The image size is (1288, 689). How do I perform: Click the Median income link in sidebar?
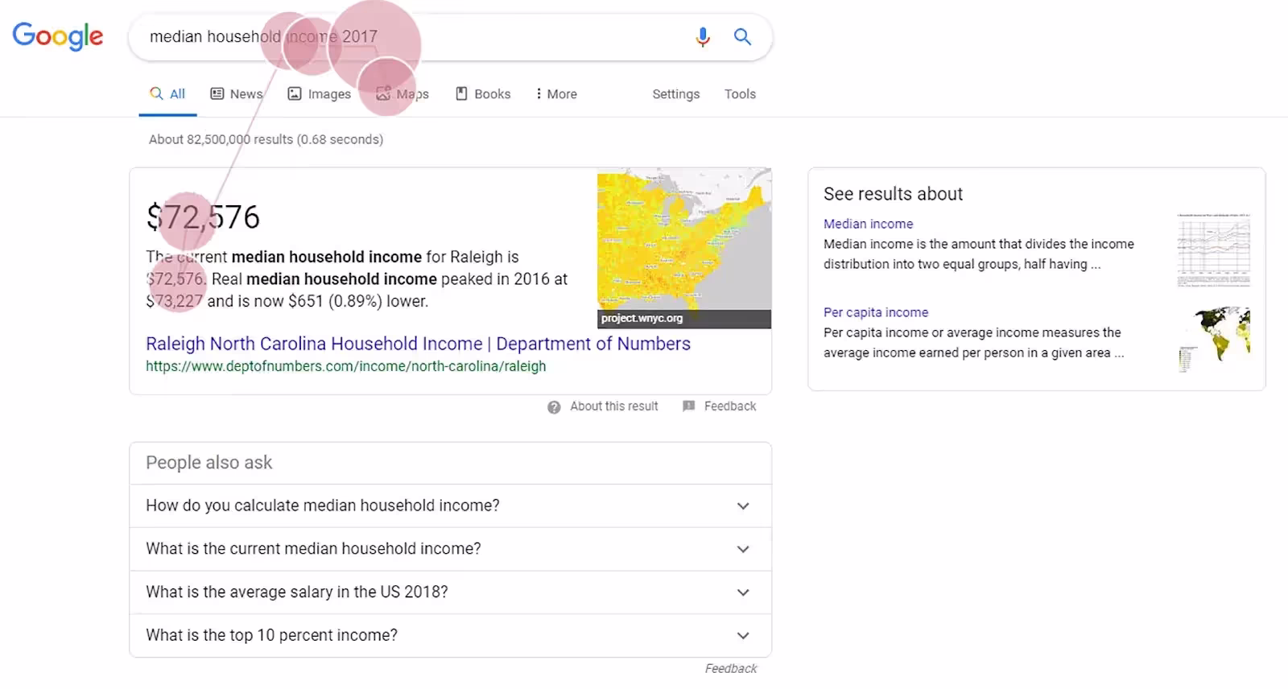coord(868,224)
